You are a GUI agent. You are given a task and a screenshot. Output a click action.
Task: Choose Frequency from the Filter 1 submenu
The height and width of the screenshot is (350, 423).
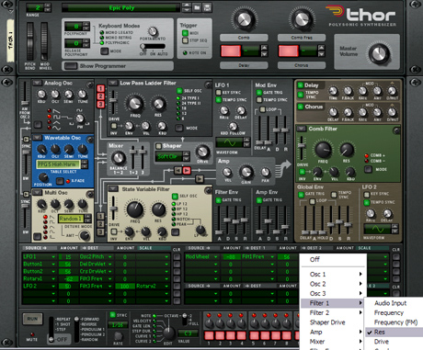[389, 312]
